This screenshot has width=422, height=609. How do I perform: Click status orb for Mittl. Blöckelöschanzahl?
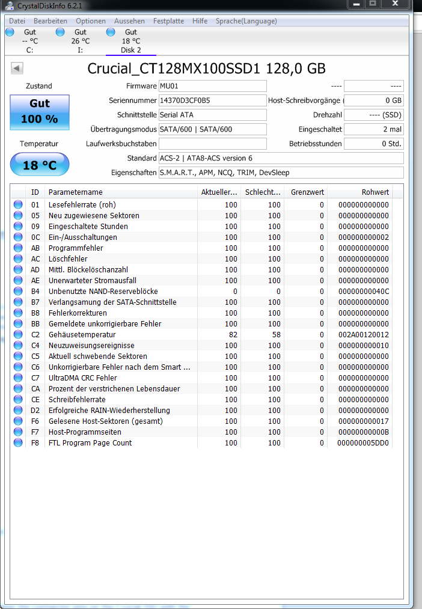(x=18, y=269)
